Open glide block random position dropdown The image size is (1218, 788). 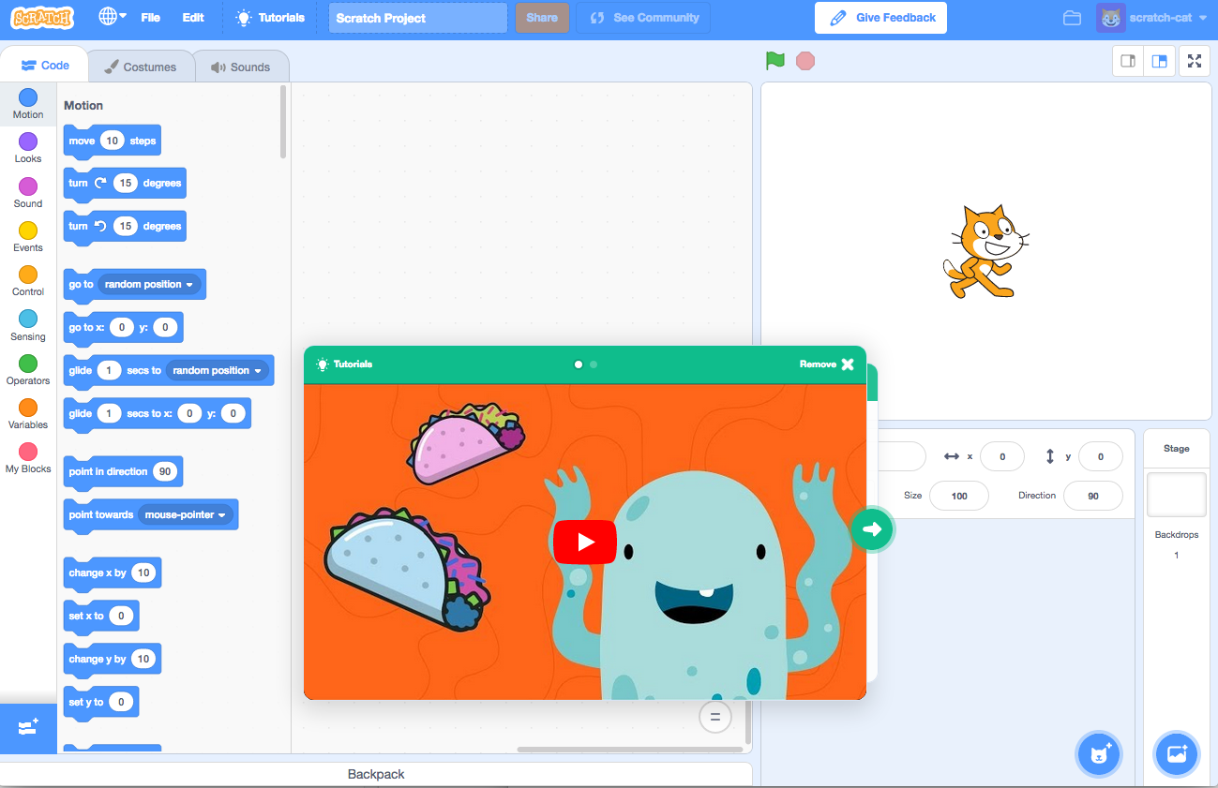coord(218,370)
